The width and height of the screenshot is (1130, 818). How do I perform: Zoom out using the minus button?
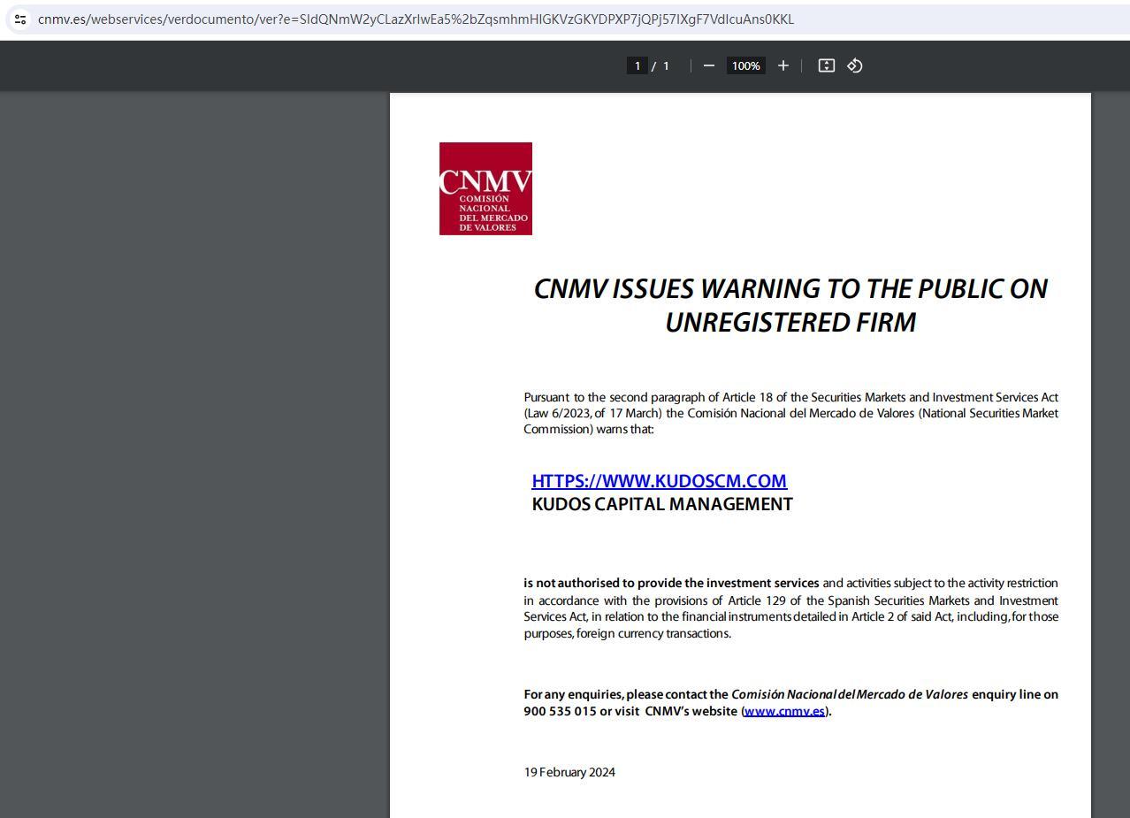coord(708,65)
